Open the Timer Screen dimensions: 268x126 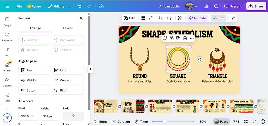(141, 122)
